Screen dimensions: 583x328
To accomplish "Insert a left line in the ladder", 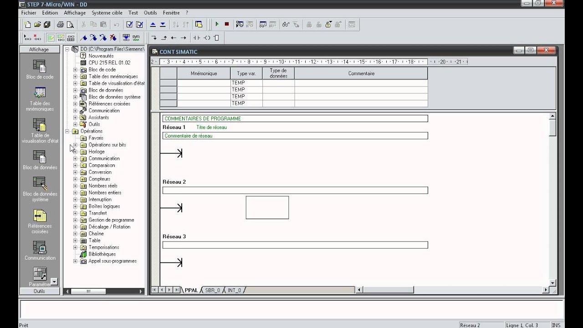I will point(174,38).
